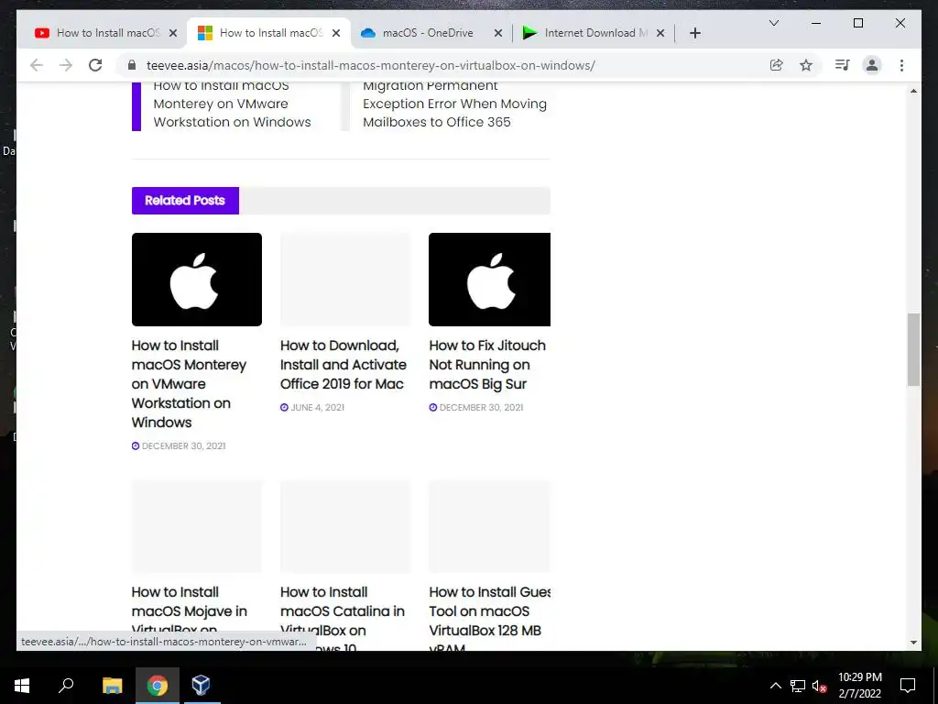Open the media control icon in the toolbar
Viewport: 938px width, 704px height.
click(x=843, y=65)
